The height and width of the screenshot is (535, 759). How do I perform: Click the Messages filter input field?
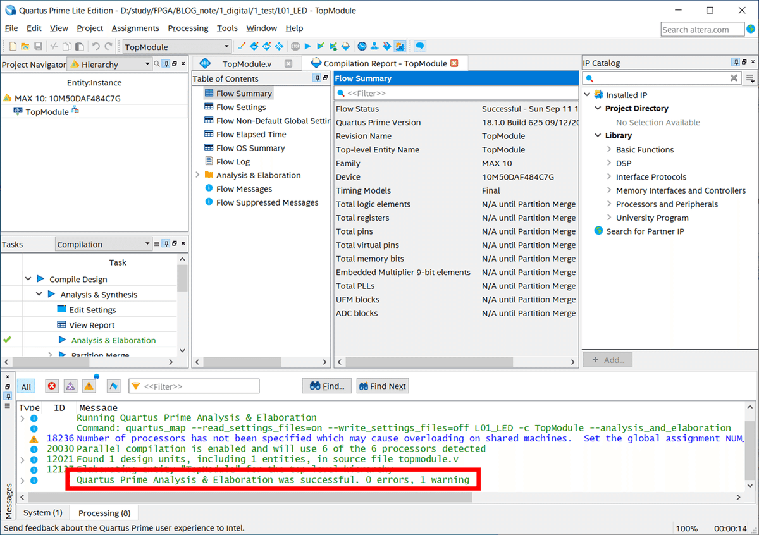click(x=194, y=386)
